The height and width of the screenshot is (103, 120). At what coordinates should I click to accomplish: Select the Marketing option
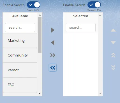(x=20, y=41)
